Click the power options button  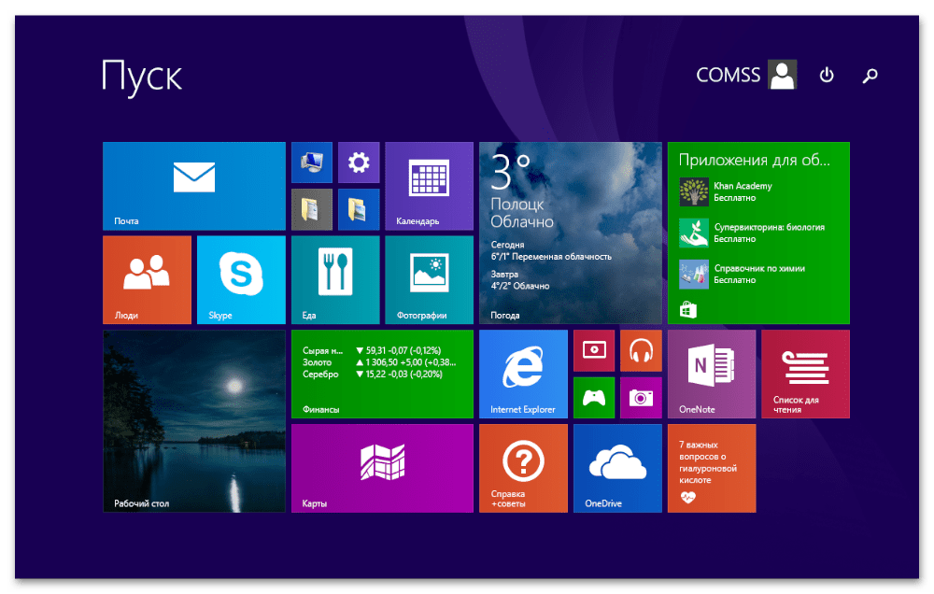(827, 76)
